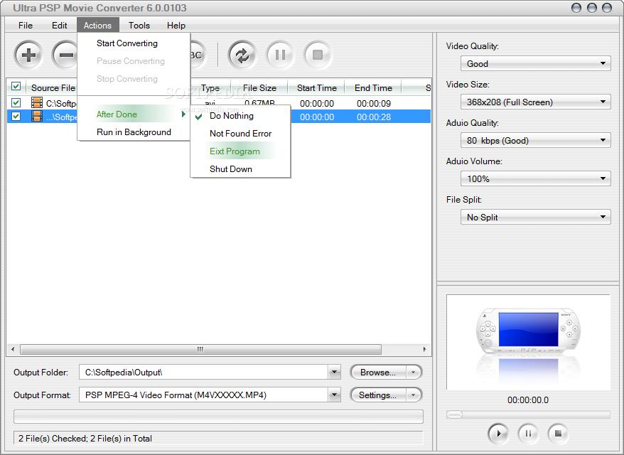Viewport: 624px width, 455px height.
Task: Play the preview video
Action: (498, 434)
